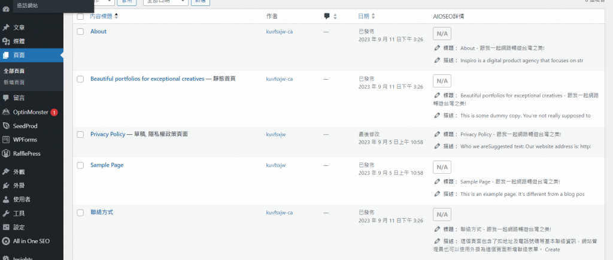The image size is (613, 260).
Task: Open RafflePress sidebar menu
Action: 26,153
